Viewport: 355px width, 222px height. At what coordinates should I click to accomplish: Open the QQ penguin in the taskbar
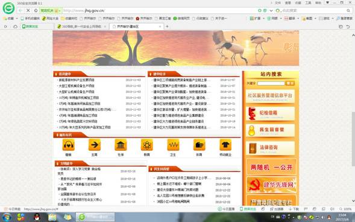pos(37,217)
